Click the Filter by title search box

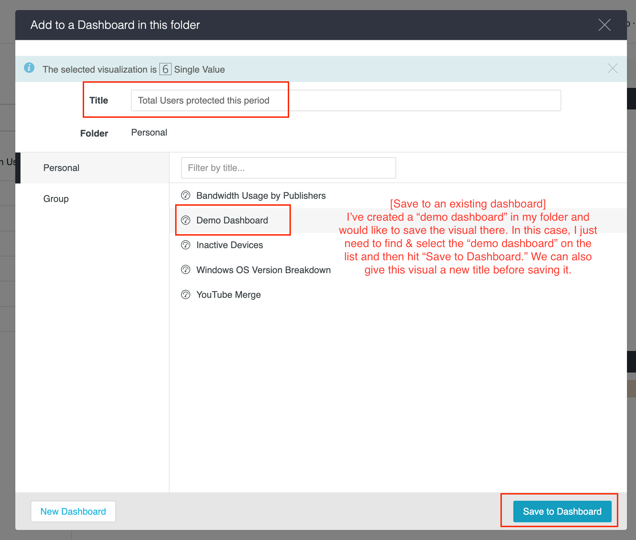(288, 168)
